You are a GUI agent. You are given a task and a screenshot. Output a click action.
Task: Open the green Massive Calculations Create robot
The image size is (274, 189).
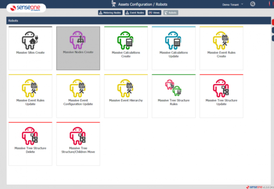click(x=126, y=48)
